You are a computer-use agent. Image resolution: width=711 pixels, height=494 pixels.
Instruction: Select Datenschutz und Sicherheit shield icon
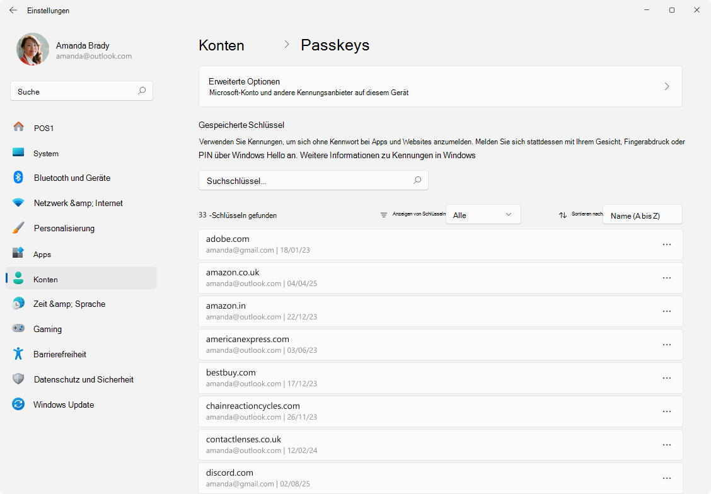pos(18,379)
